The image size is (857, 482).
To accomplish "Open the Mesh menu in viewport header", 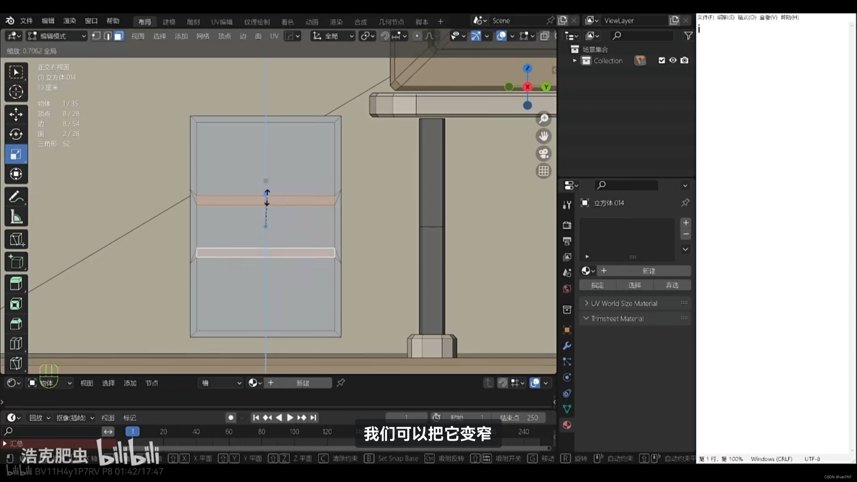I will [x=203, y=36].
